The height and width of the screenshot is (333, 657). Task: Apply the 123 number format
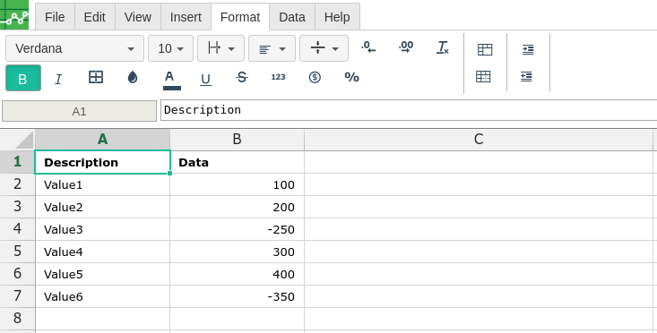coord(278,77)
